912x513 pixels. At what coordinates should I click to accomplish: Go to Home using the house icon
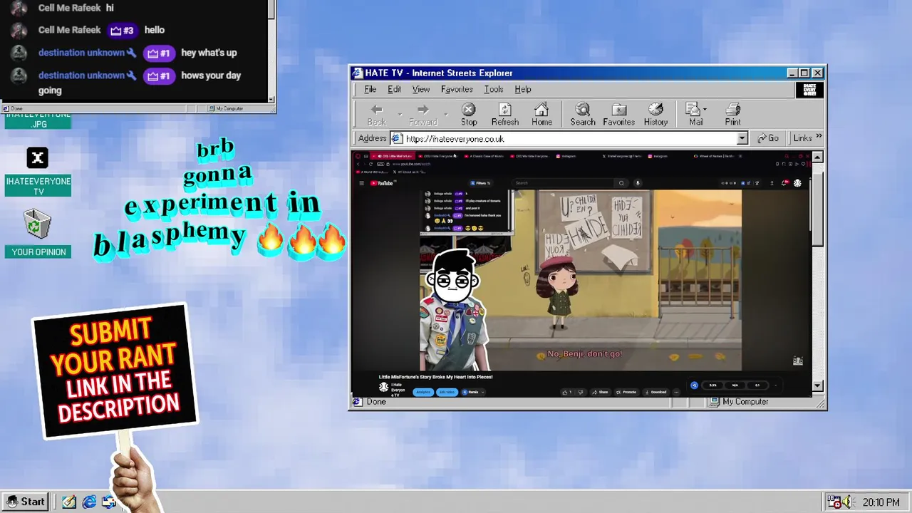[541, 109]
